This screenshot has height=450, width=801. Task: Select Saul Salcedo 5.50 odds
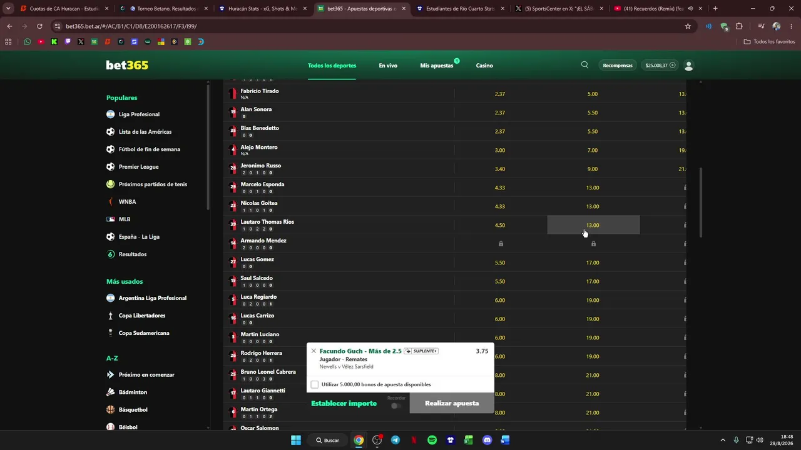tap(500, 281)
